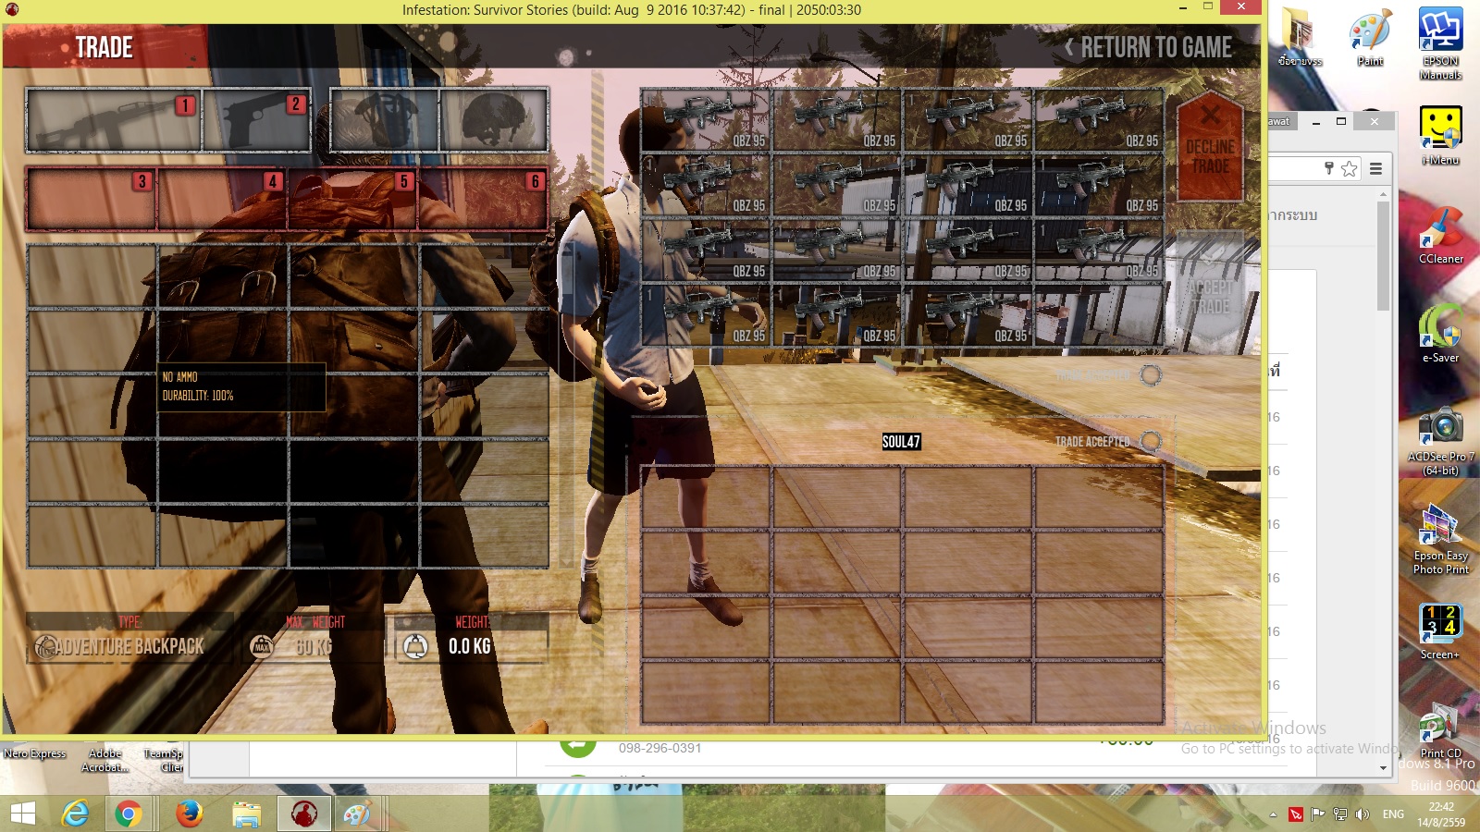Toggle the upper Trade Accepted indicator
The image size is (1480, 832).
tap(1151, 375)
